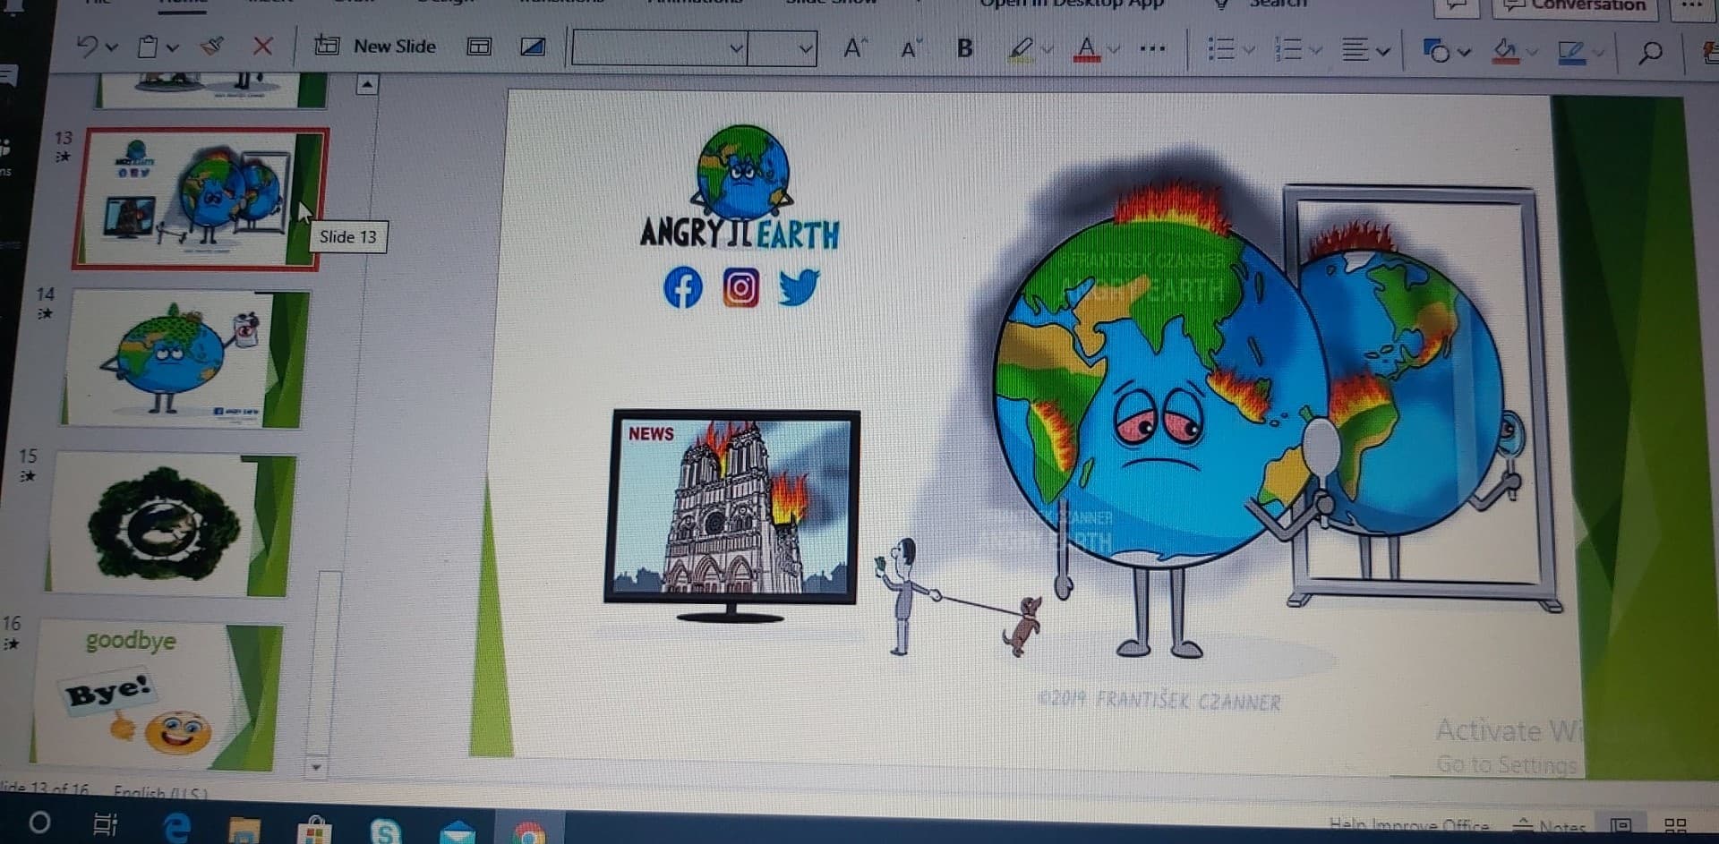Select the Format Painter brush

(212, 46)
